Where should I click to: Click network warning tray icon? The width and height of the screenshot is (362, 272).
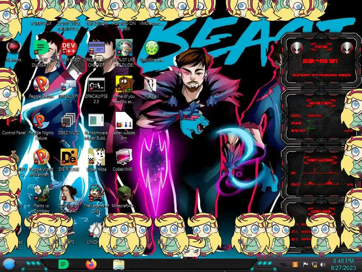pos(314,265)
